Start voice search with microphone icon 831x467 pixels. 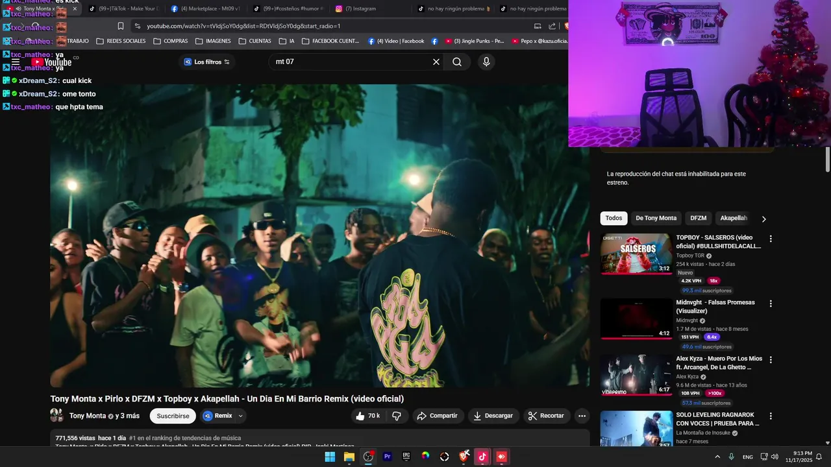pyautogui.click(x=486, y=62)
